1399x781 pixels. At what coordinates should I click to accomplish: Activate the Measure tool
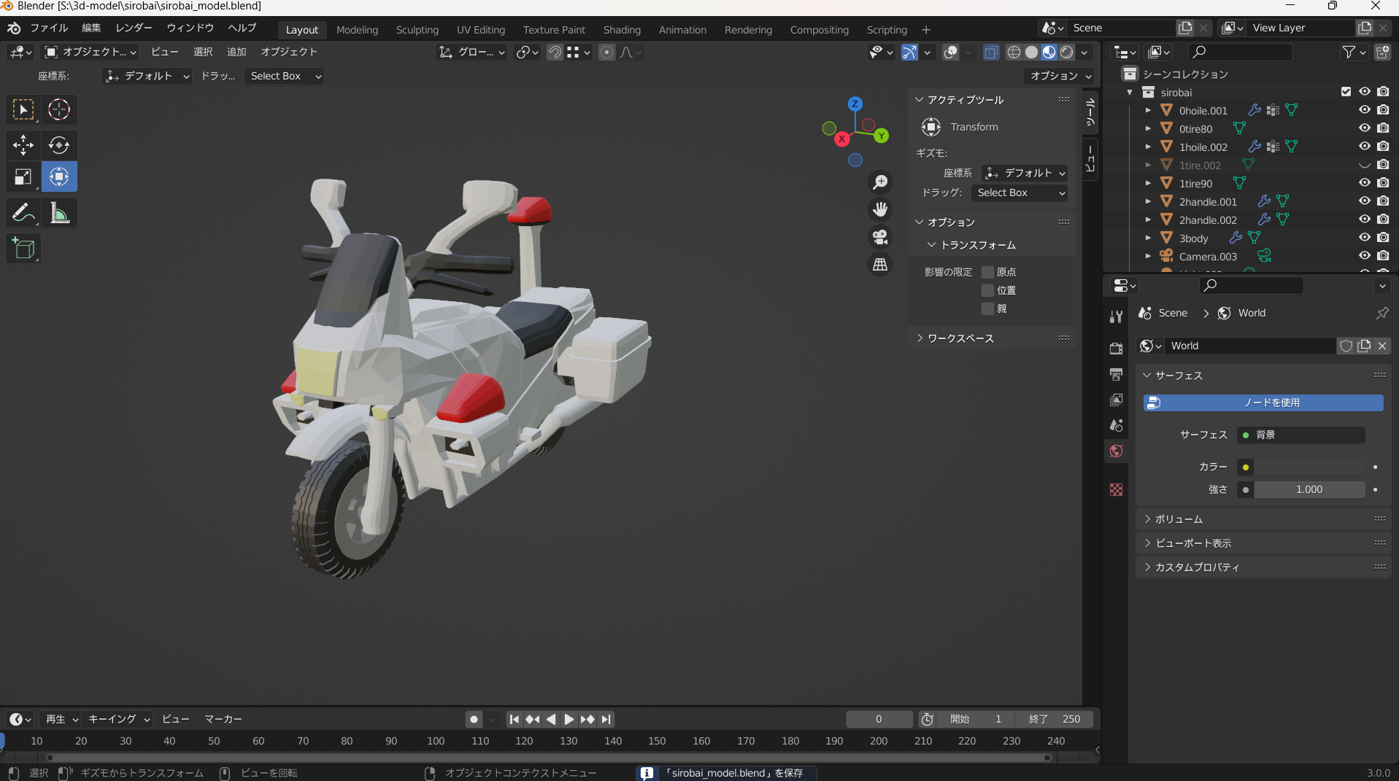[58, 212]
